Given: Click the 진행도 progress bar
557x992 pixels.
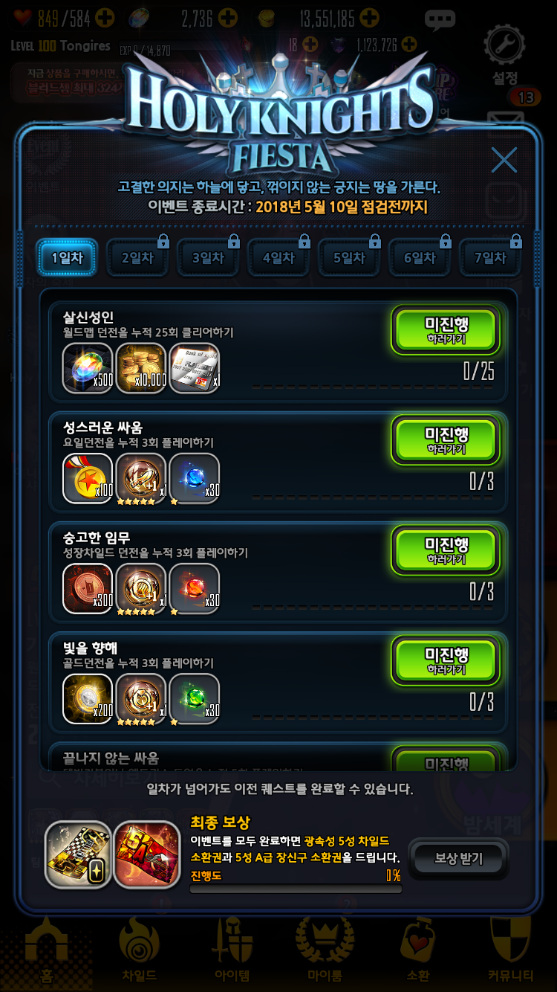Looking at the screenshot, I should tap(296, 889).
